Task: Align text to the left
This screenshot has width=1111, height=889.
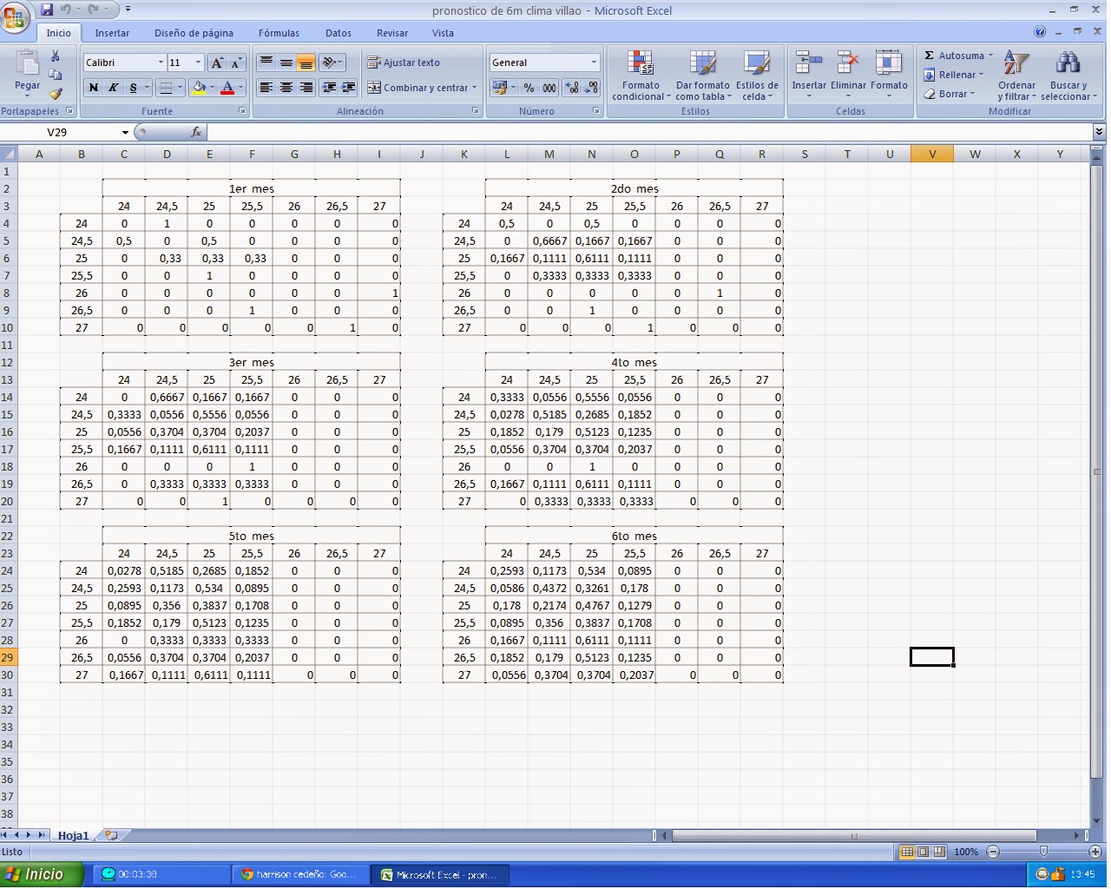Action: (x=266, y=88)
